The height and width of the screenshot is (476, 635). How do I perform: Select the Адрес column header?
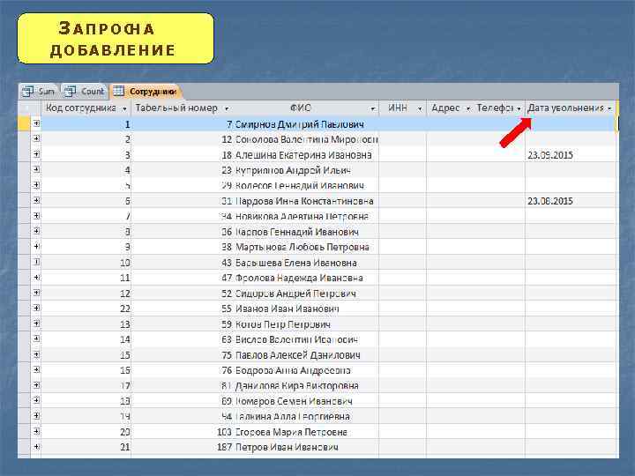click(x=450, y=108)
